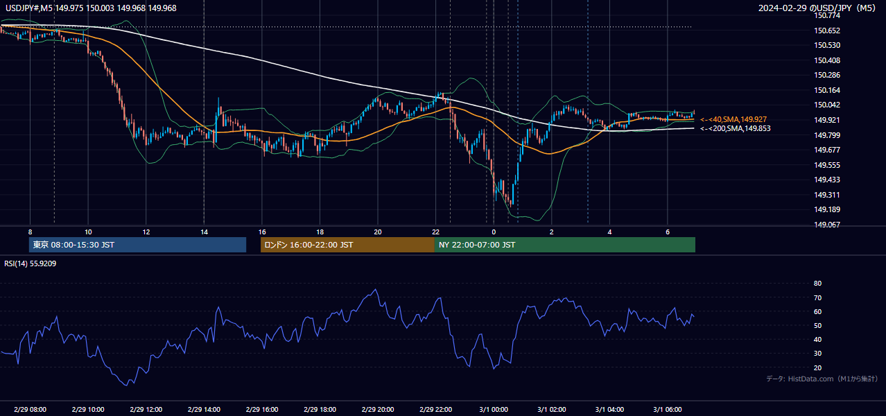
Task: Click the 'データ: HistData.com' source credit
Action: pyautogui.click(x=822, y=379)
